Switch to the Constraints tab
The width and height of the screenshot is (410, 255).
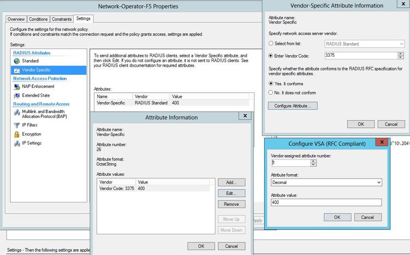[x=62, y=19]
